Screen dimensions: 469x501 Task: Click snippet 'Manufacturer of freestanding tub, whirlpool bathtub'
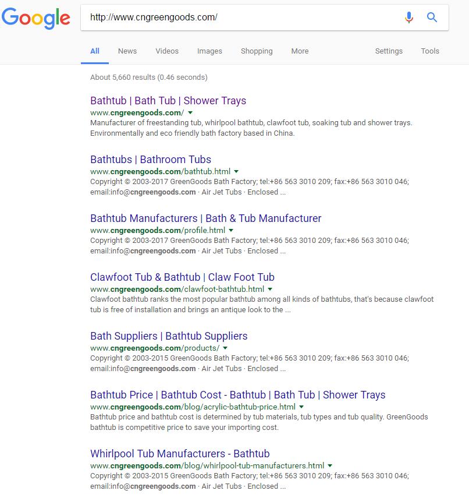251,128
